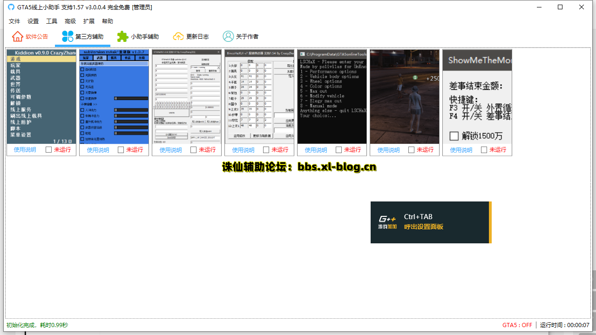Viewport: 596px width, 335px height.
Task: Open the 高级 menu
Action: (70, 21)
